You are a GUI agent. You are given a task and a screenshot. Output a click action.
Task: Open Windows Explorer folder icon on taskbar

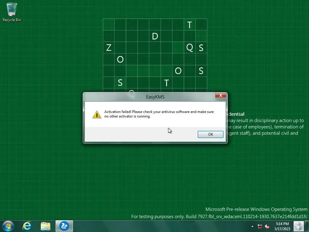(x=46, y=226)
